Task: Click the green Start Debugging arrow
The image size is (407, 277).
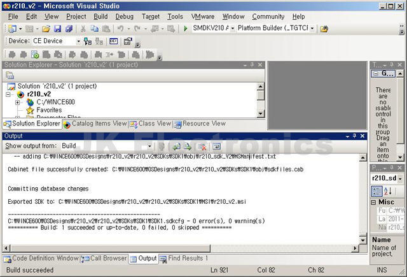Action: tap(185, 28)
